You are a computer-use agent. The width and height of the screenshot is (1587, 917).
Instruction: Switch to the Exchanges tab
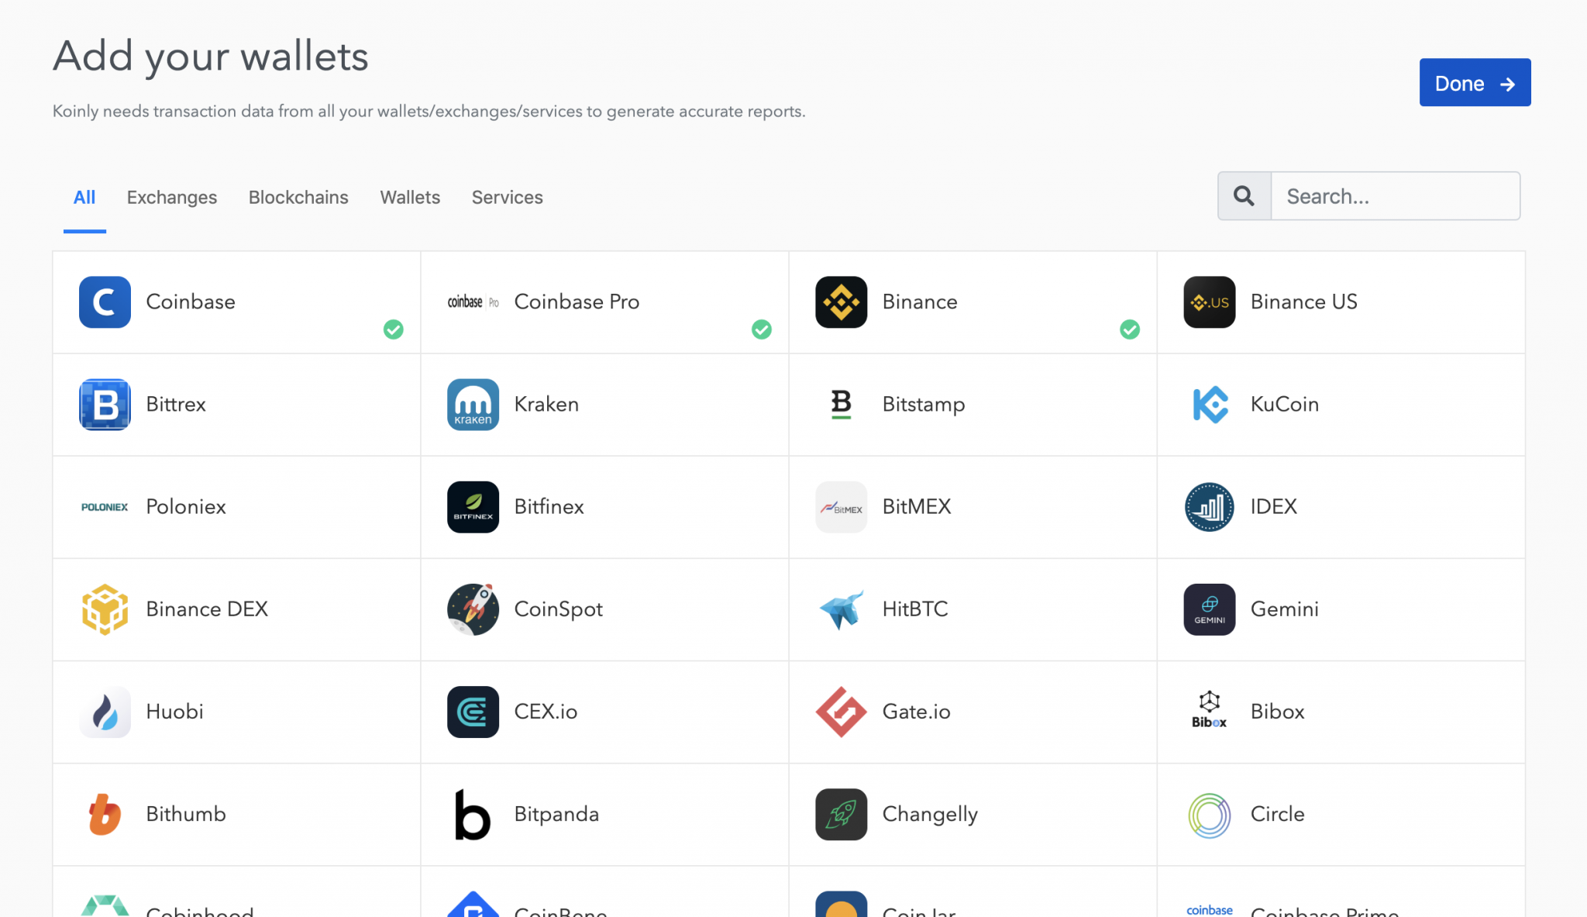tap(171, 198)
